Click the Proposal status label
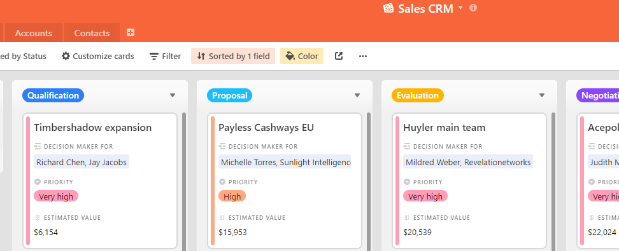 point(230,95)
